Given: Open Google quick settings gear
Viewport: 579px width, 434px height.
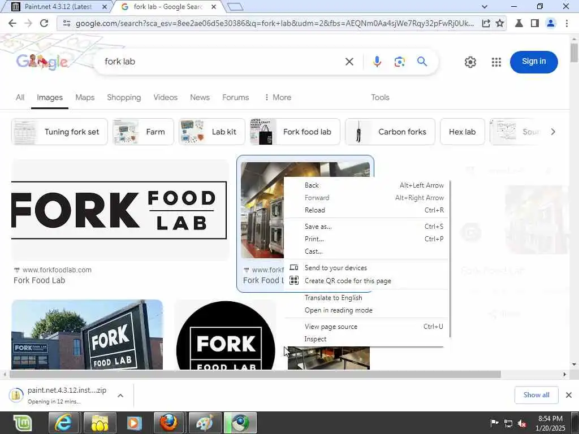Looking at the screenshot, I should coord(470,62).
